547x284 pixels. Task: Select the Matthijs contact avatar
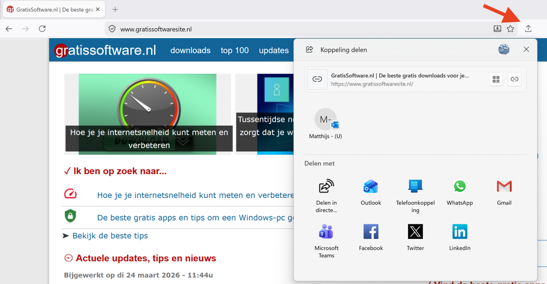point(325,120)
